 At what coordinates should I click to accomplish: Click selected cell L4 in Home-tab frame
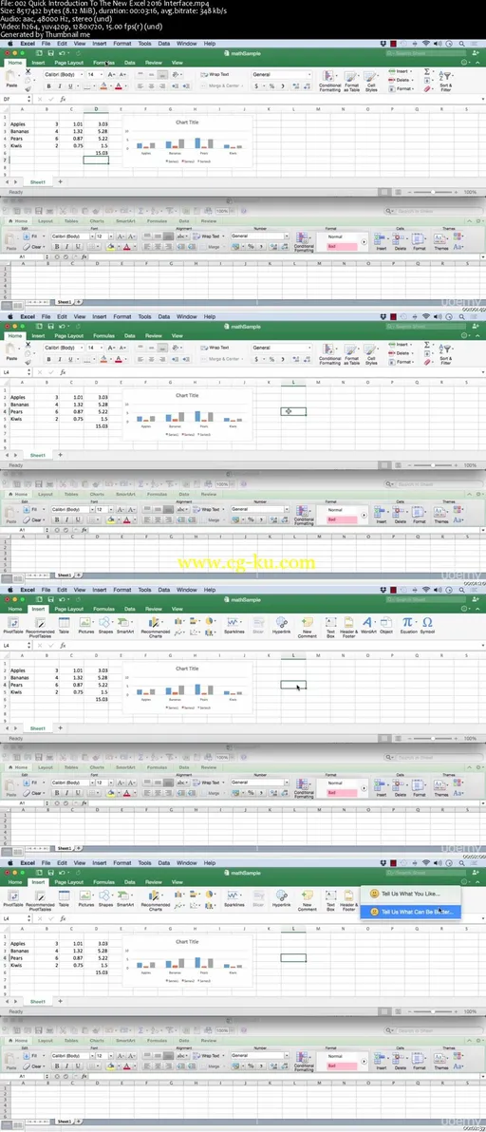click(292, 411)
